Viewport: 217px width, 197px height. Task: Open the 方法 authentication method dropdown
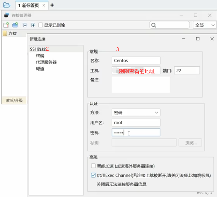pyautogui.click(x=136, y=112)
